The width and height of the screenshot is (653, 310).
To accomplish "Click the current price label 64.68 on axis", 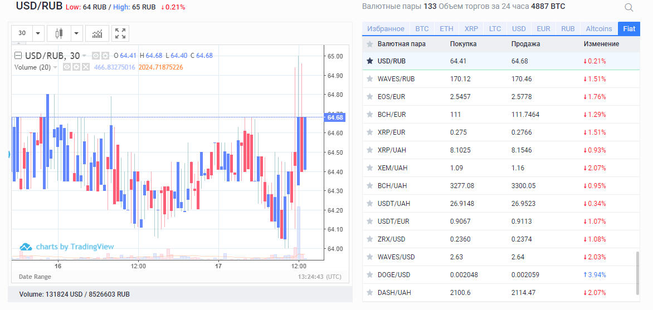I will click(335, 117).
